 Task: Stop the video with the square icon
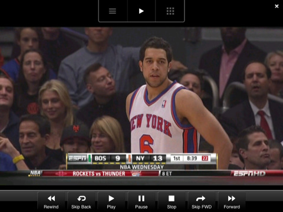[172, 198]
